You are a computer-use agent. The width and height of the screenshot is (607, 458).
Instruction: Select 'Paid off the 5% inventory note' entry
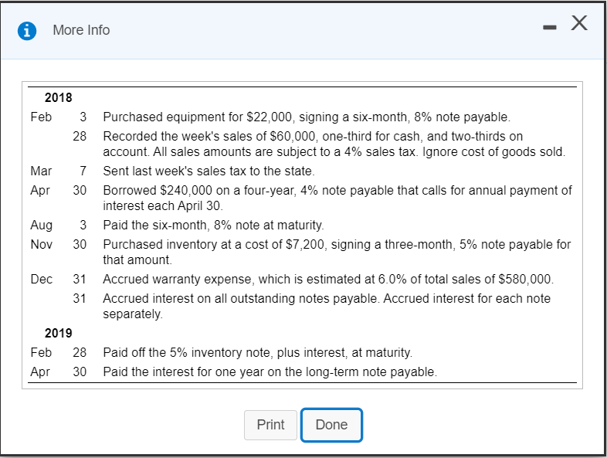(x=258, y=352)
